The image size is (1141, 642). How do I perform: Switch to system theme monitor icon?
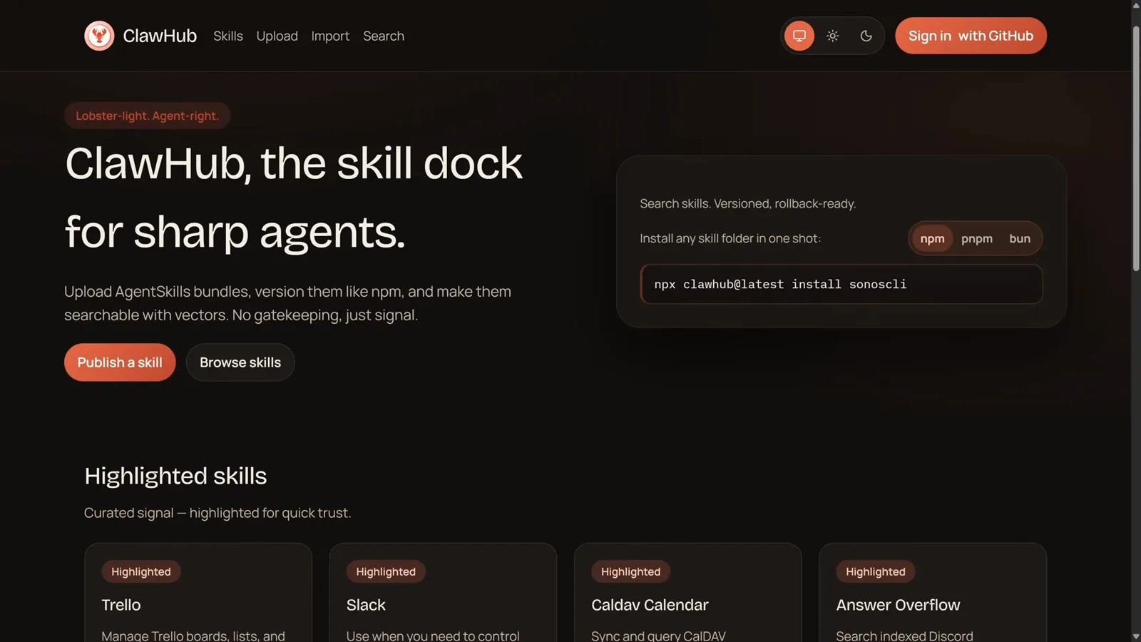pos(799,36)
